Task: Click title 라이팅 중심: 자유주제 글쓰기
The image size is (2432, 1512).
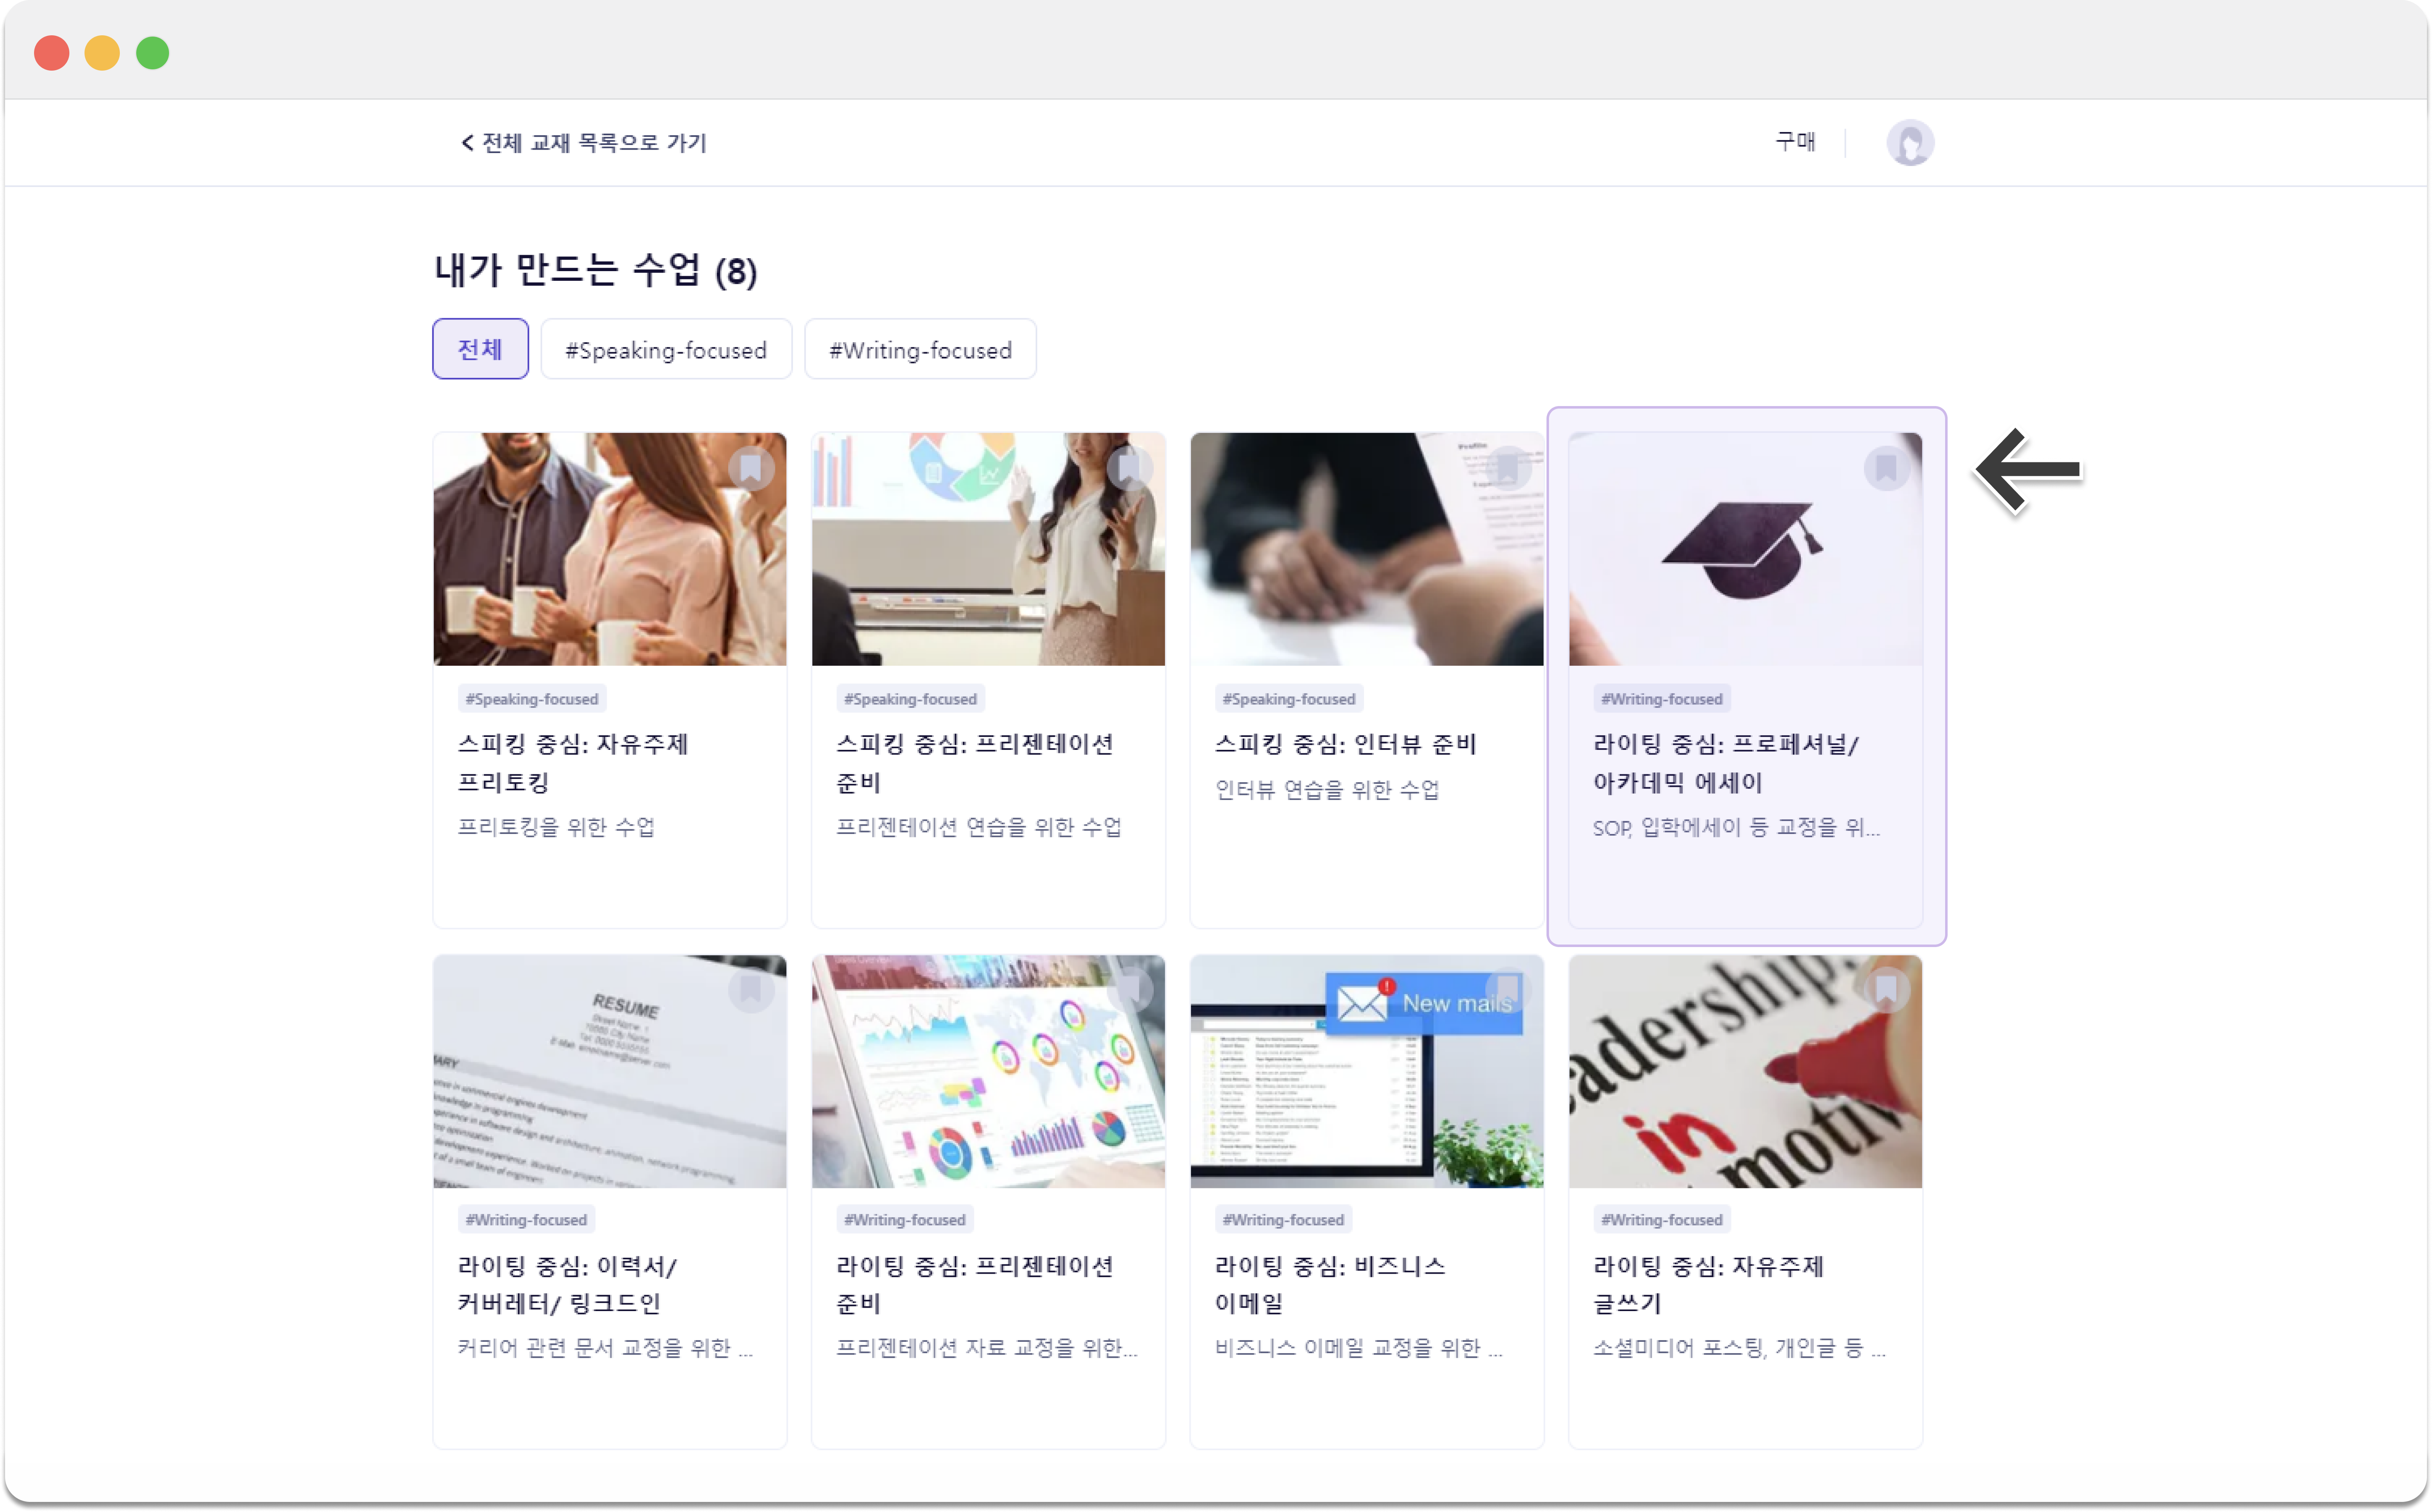Action: pos(1709,1285)
